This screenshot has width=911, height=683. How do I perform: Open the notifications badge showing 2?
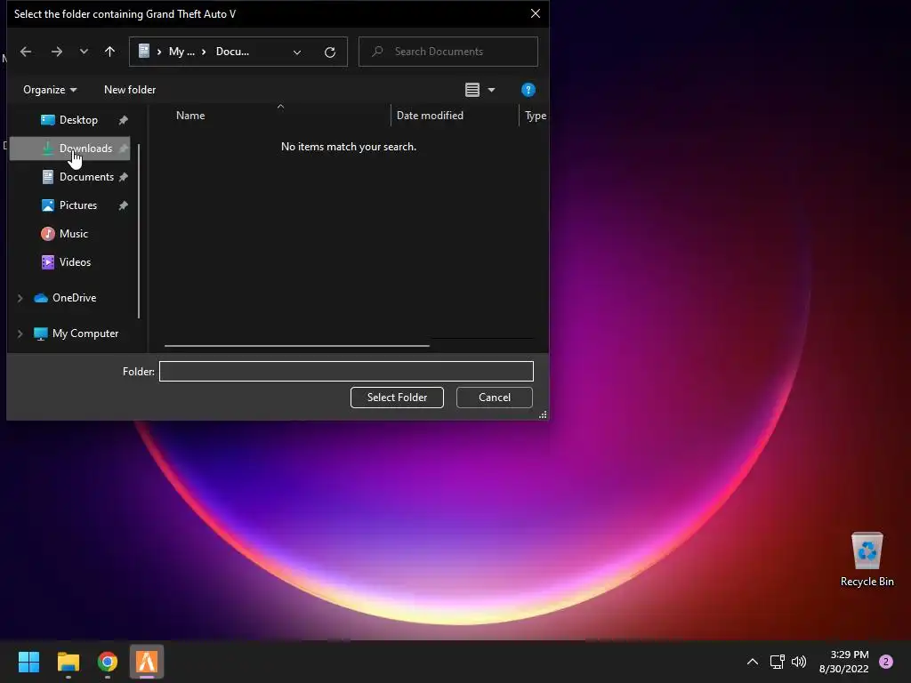[x=886, y=662]
